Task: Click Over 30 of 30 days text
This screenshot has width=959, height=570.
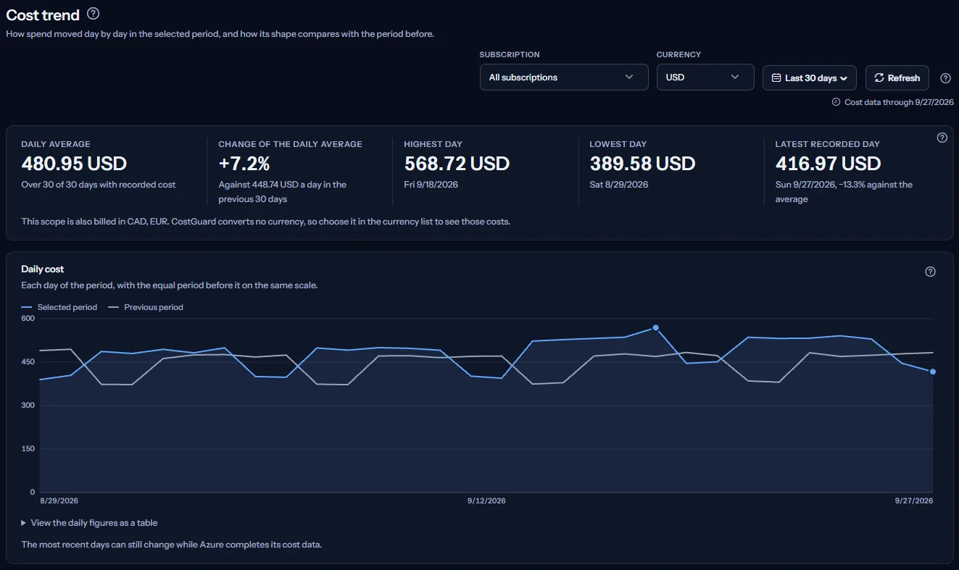Action: point(99,185)
